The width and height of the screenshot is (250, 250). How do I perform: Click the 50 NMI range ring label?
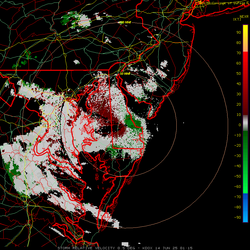[x=125, y=74]
